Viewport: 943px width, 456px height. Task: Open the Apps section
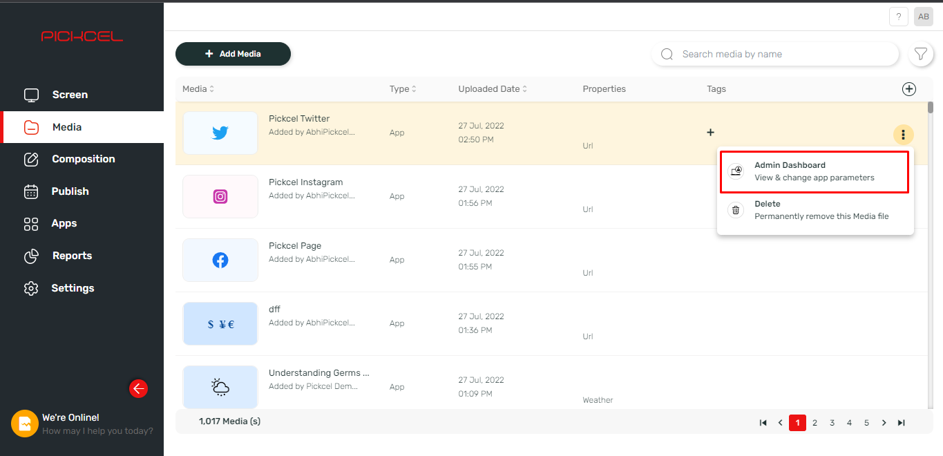[x=32, y=223]
